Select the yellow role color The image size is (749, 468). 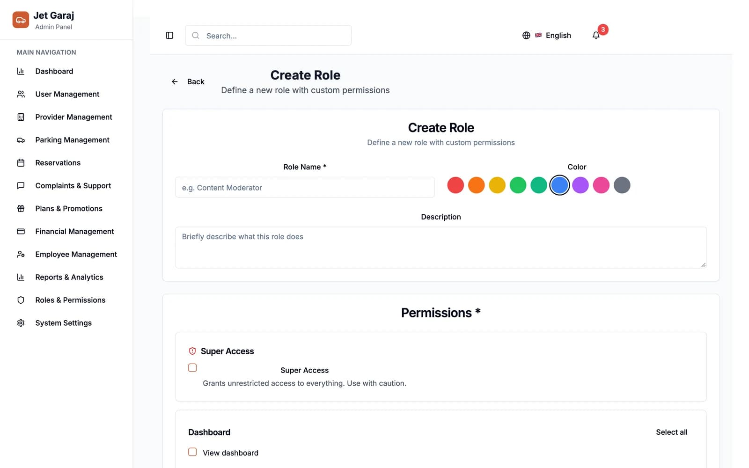[497, 185]
